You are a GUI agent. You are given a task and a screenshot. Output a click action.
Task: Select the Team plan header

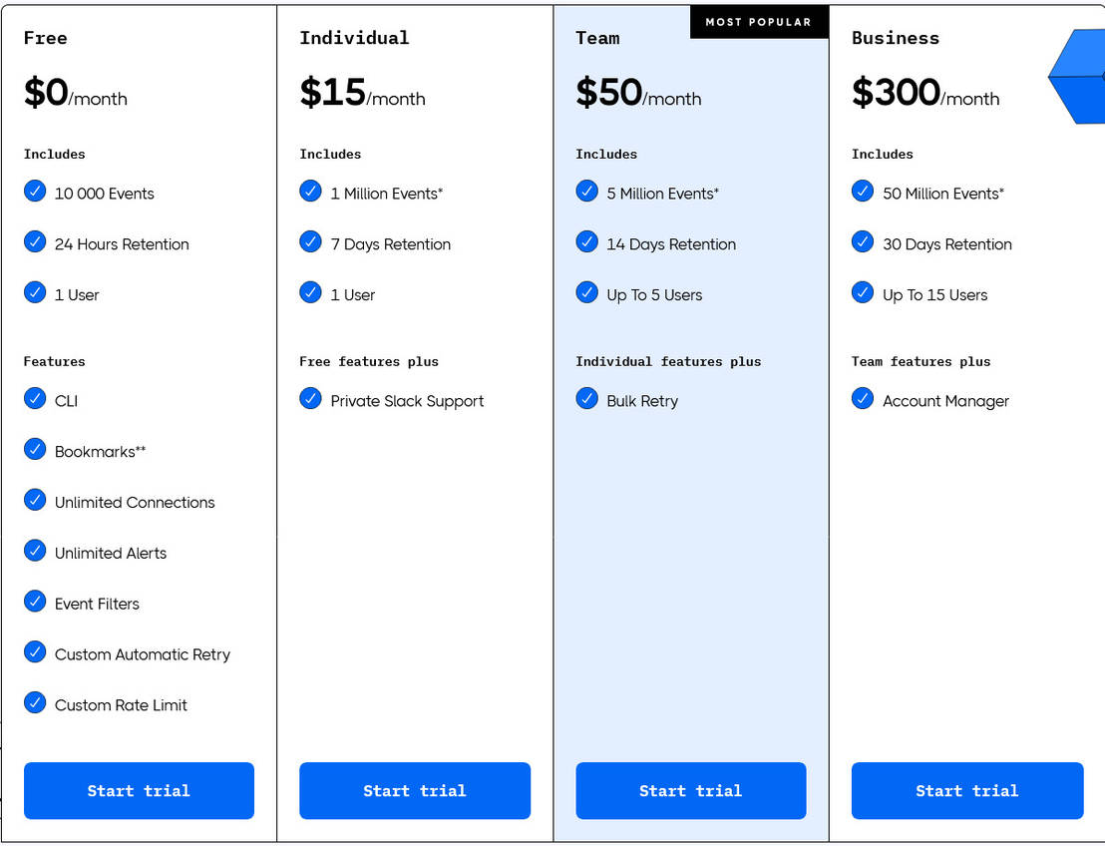[x=597, y=38]
